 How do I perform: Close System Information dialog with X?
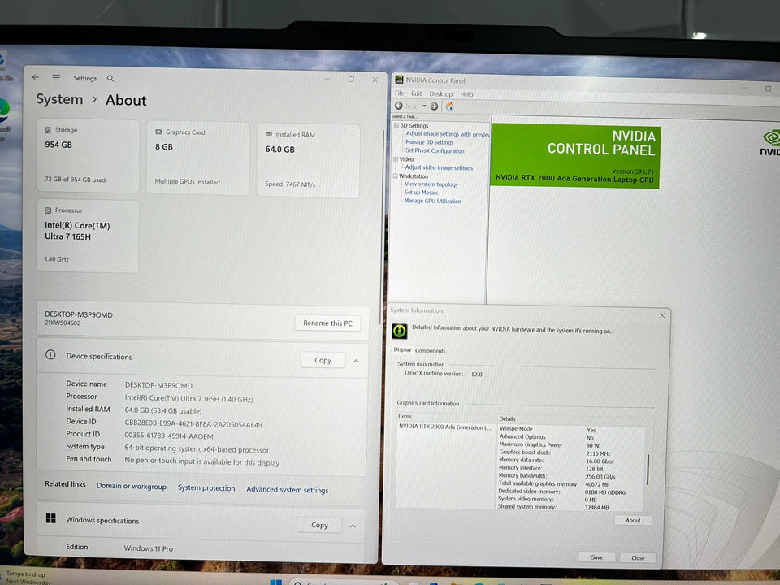[662, 315]
